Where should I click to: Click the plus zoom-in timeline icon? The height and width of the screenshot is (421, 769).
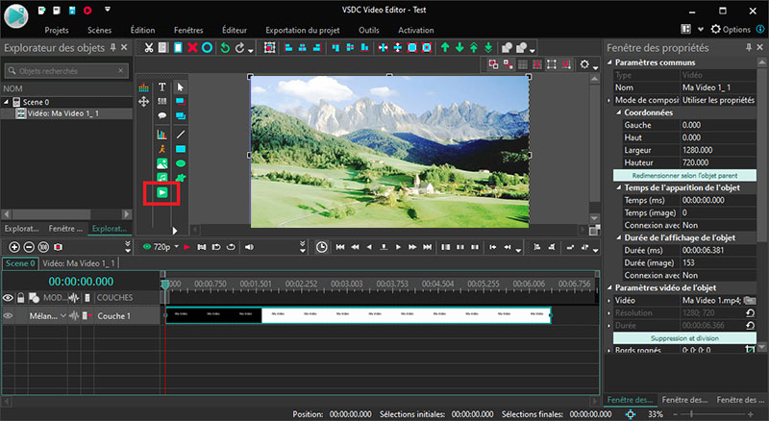click(x=14, y=247)
